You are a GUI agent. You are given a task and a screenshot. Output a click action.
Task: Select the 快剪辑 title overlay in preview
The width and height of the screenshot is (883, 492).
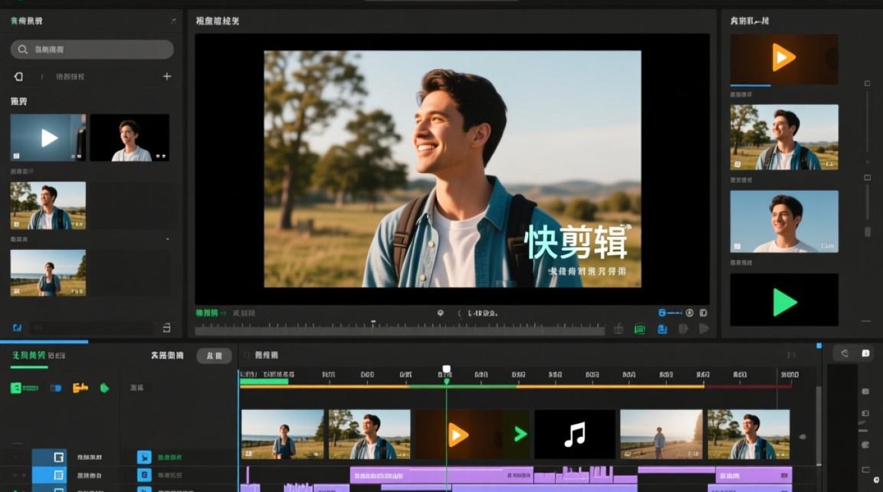coord(577,243)
